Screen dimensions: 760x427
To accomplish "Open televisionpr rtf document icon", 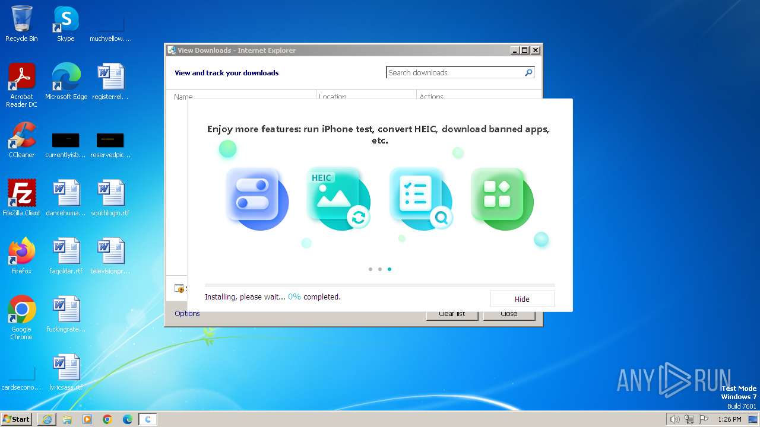I will click(x=110, y=256).
